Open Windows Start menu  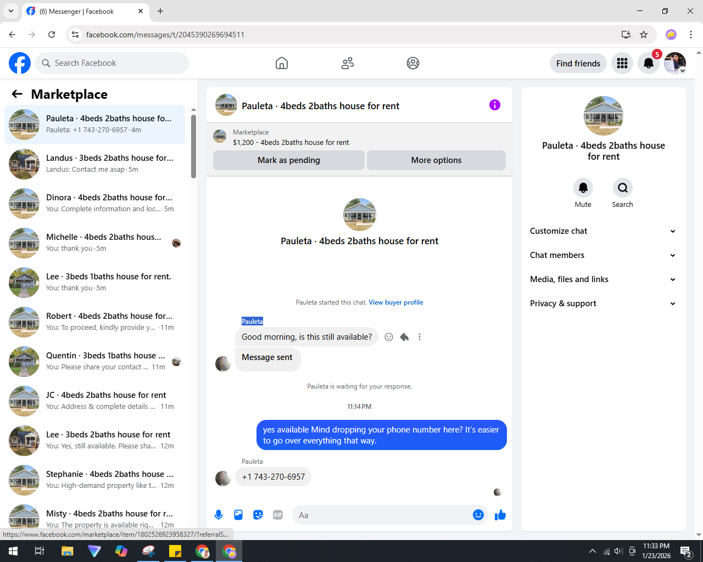click(13, 551)
